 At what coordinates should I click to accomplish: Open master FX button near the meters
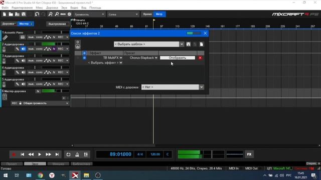[x=249, y=154]
